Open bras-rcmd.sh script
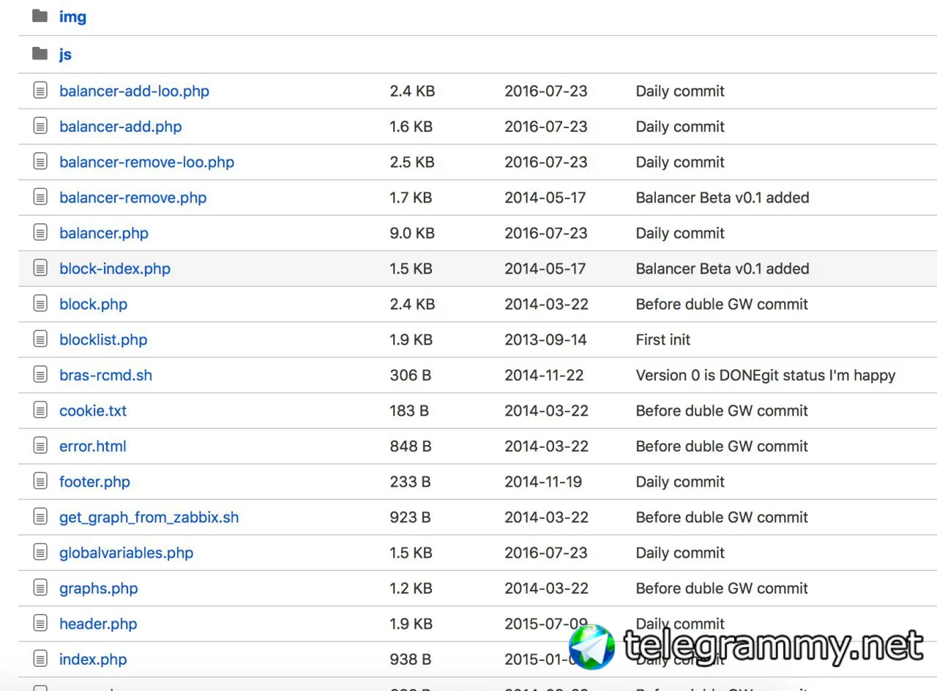 [105, 376]
